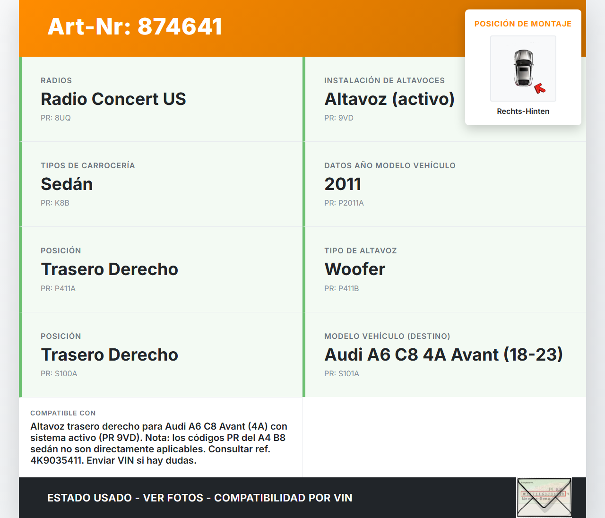
Task: Click the Art-Nr: 874641 title
Action: (x=134, y=26)
